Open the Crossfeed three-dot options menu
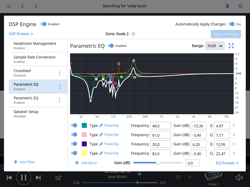 coord(60,73)
